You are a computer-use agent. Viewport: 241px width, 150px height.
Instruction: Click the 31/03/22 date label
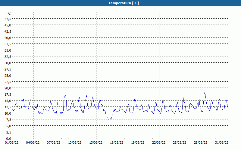tap(222, 142)
